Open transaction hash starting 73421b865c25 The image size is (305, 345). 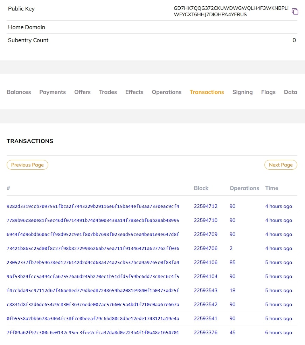click(x=93, y=249)
